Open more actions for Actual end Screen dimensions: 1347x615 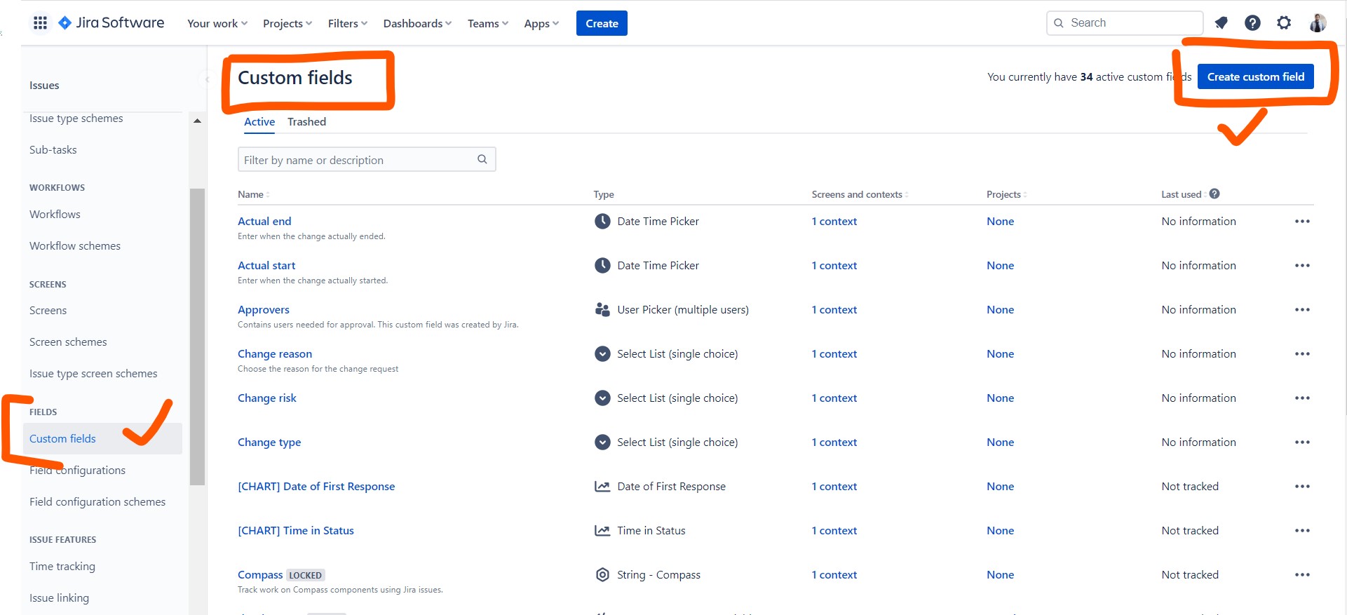point(1302,222)
